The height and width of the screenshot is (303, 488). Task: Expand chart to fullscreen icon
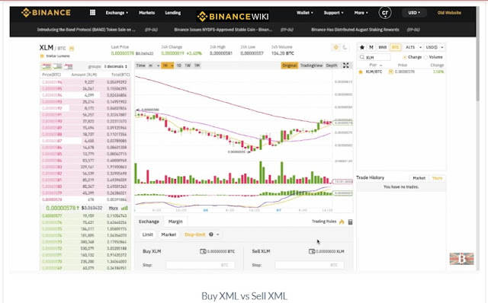point(345,65)
